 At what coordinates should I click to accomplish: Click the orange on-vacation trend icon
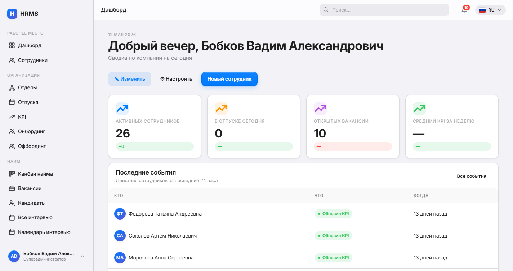[221, 109]
